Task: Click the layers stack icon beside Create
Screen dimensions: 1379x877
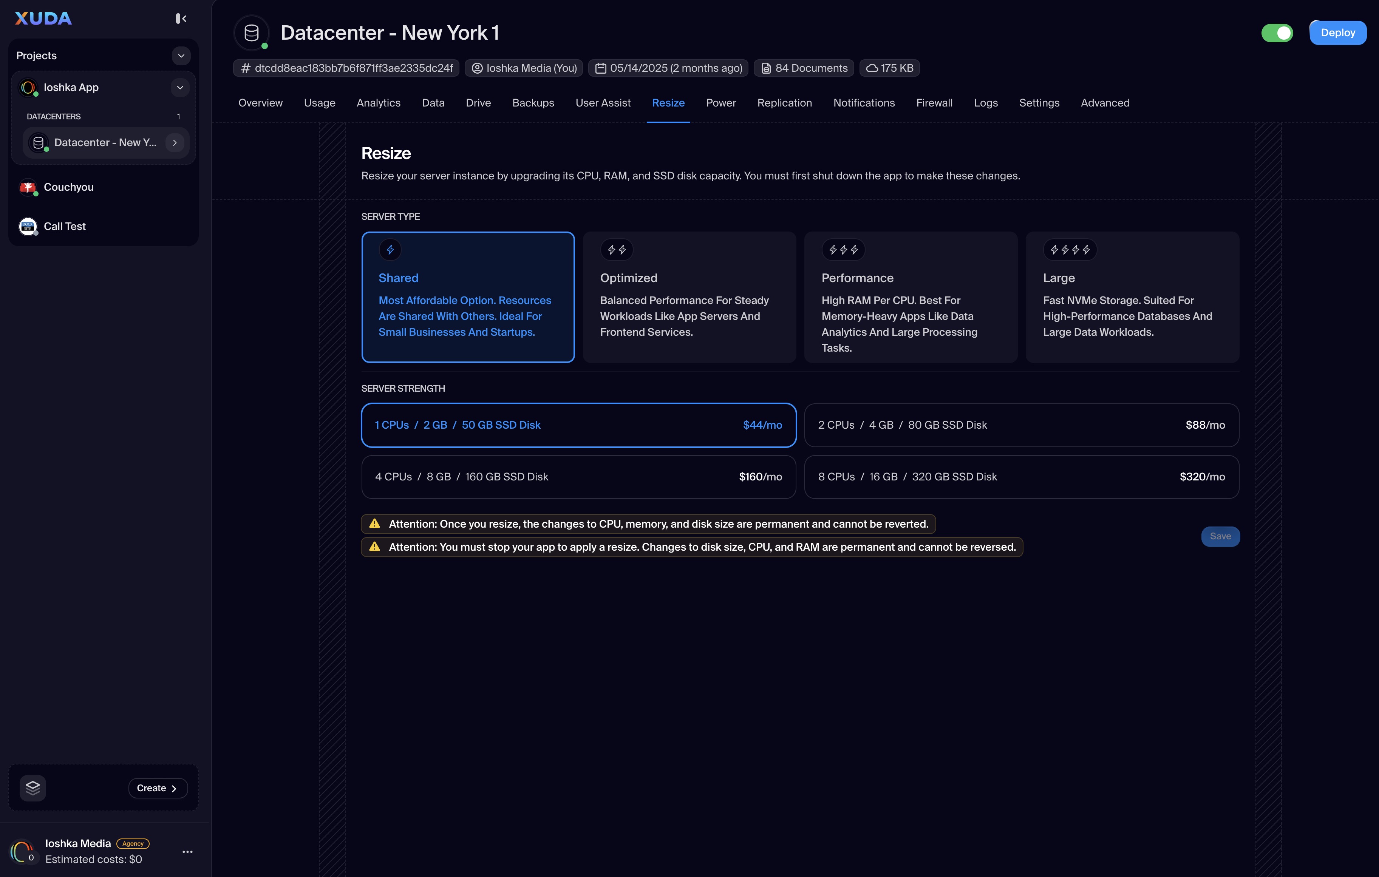Action: 32,788
